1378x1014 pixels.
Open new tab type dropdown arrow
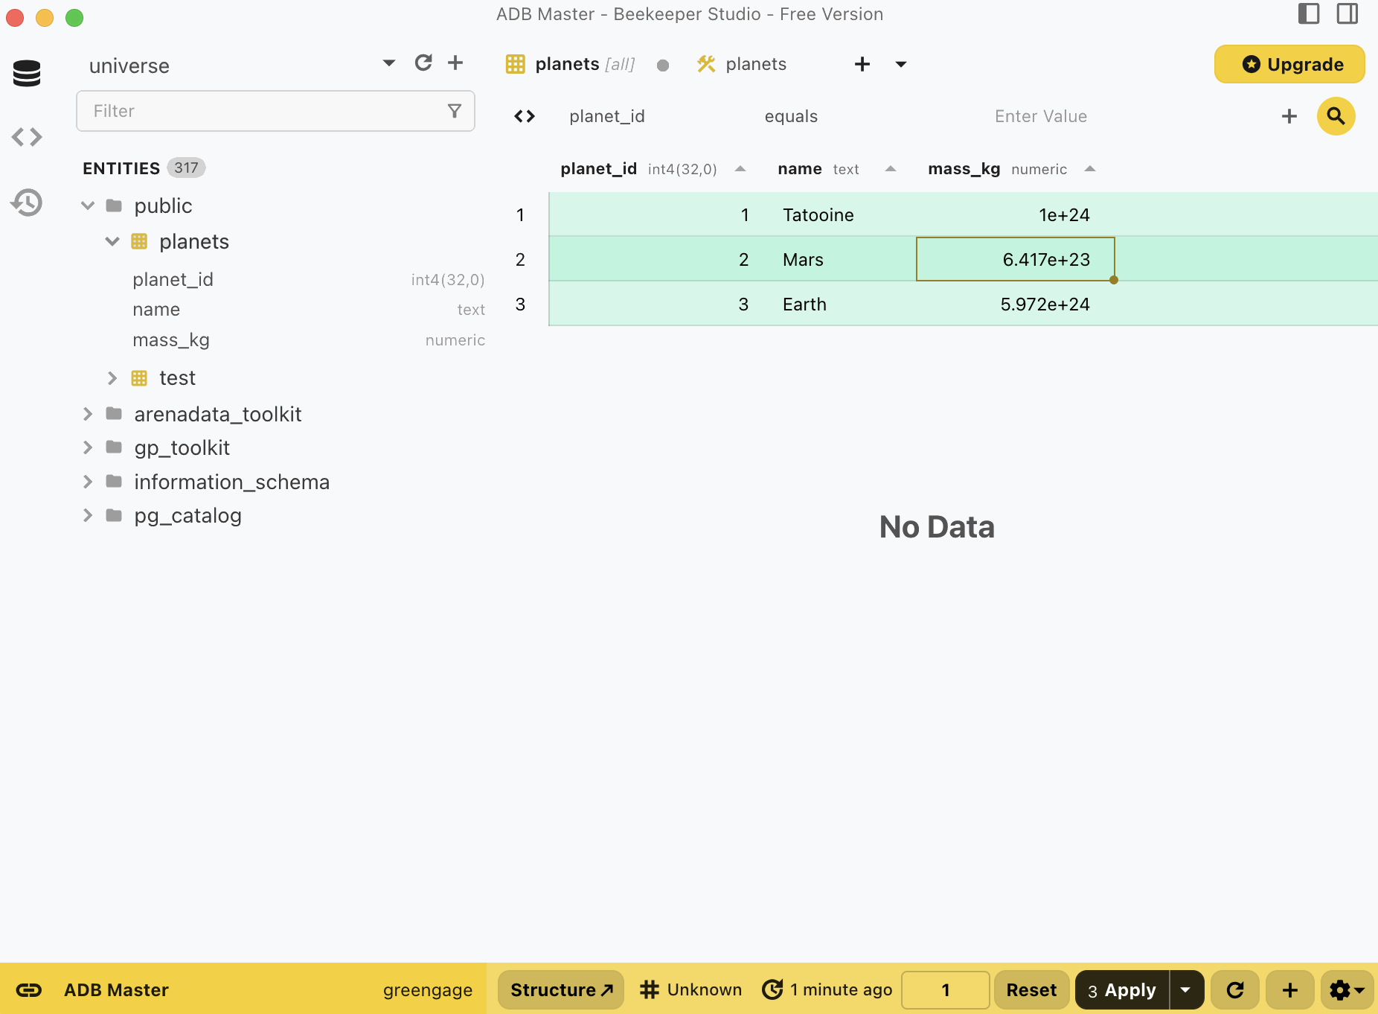901,64
